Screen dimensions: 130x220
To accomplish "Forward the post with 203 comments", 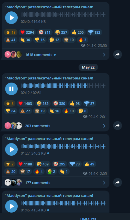I will click(x=117, y=126).
